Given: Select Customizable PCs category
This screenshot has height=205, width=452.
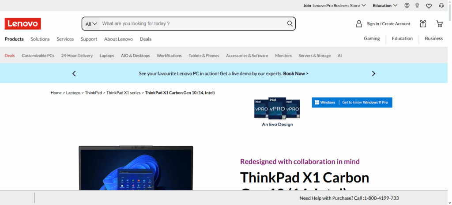Looking at the screenshot, I should pos(38,55).
